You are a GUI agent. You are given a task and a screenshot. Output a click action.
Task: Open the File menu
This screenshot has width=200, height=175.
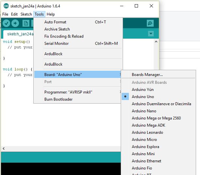point(5,14)
